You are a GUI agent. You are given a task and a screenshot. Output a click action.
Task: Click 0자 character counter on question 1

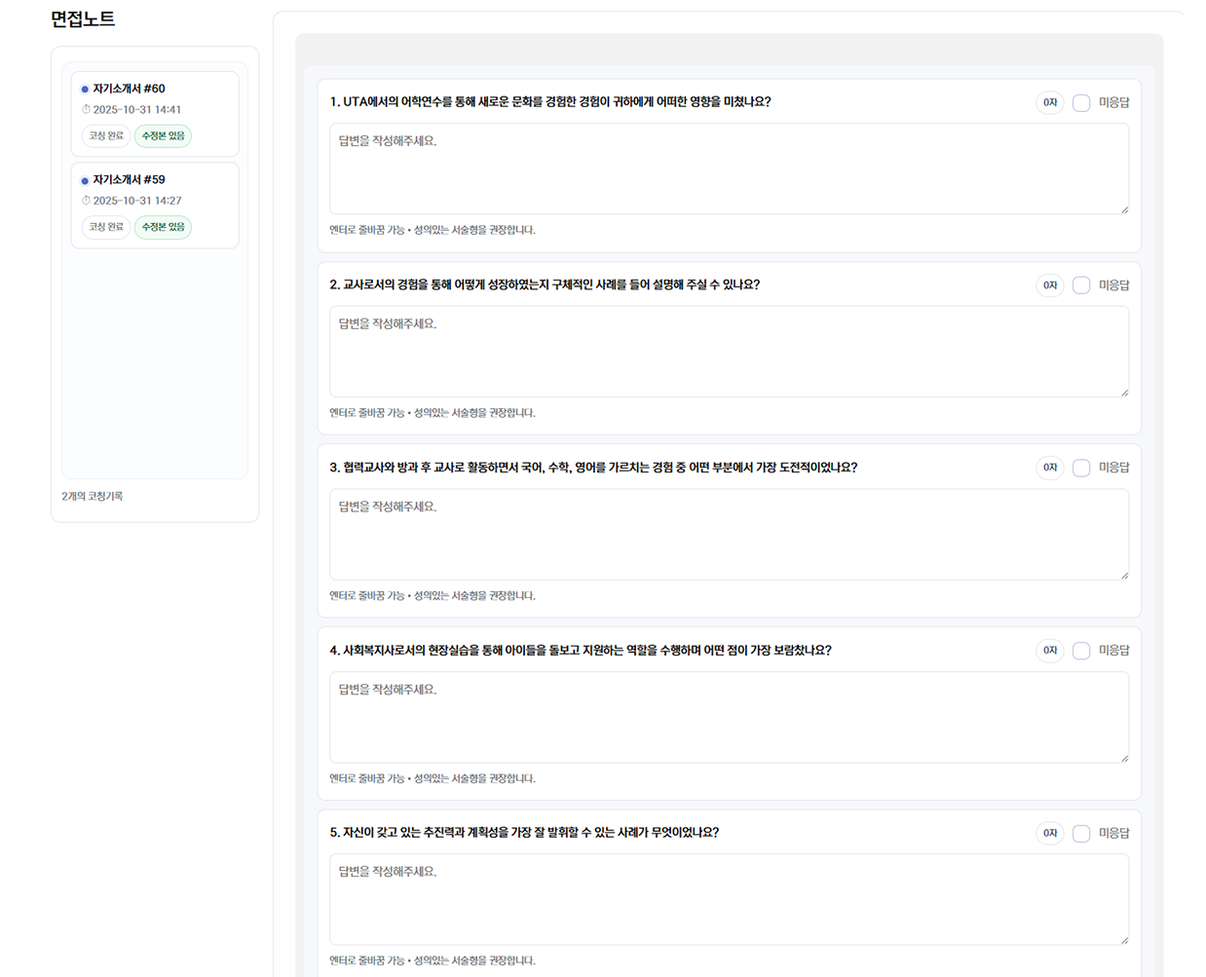[x=1049, y=102]
